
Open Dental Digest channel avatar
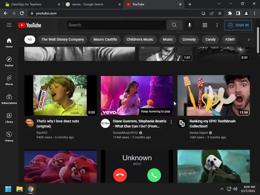point(182,123)
